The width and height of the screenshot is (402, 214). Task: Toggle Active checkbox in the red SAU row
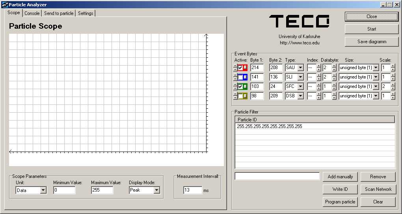(240, 68)
